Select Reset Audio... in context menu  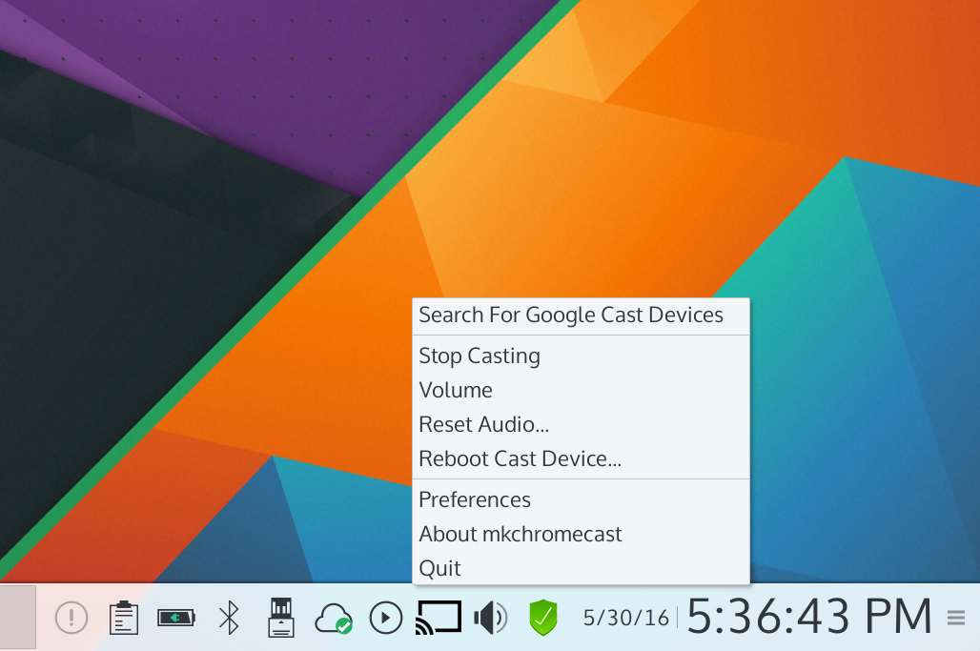[x=483, y=425]
